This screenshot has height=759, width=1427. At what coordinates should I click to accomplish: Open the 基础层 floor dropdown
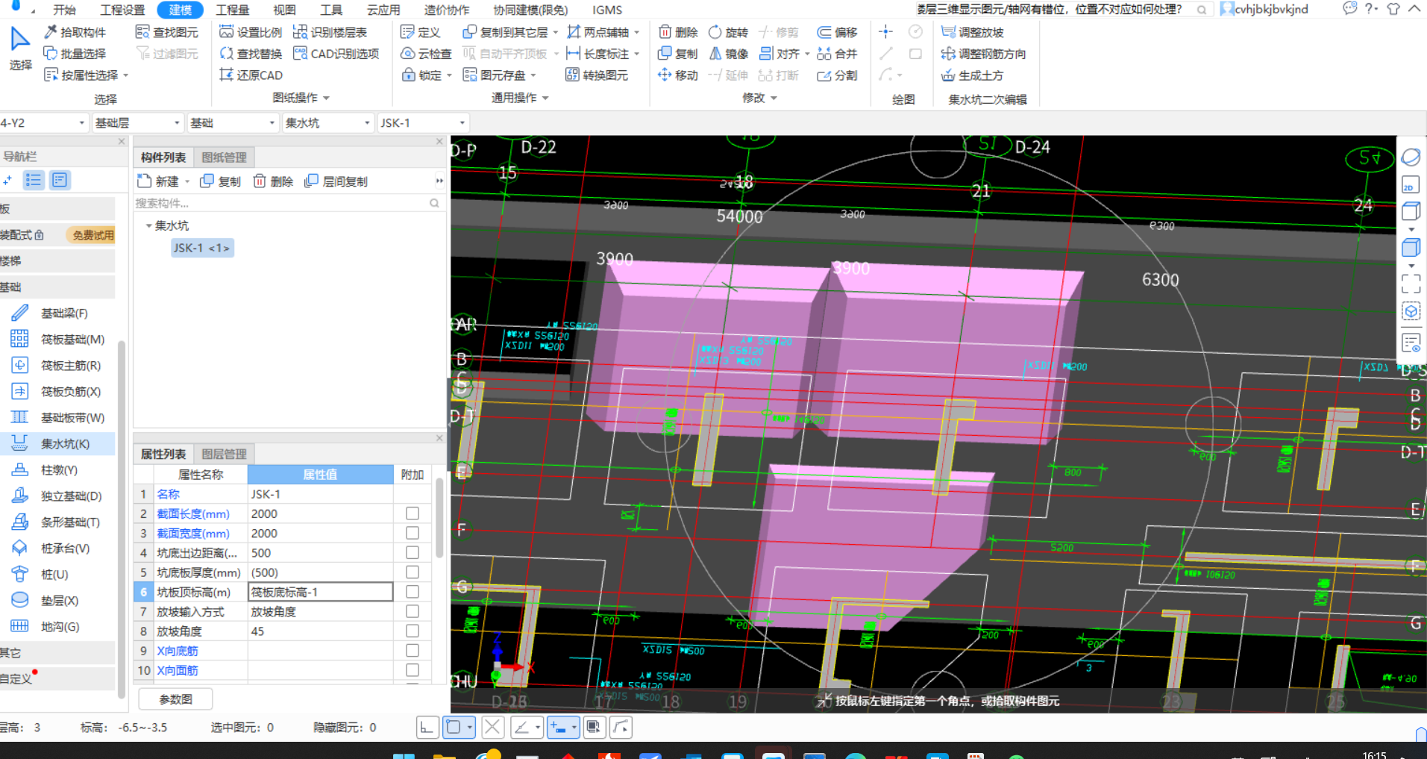137,122
